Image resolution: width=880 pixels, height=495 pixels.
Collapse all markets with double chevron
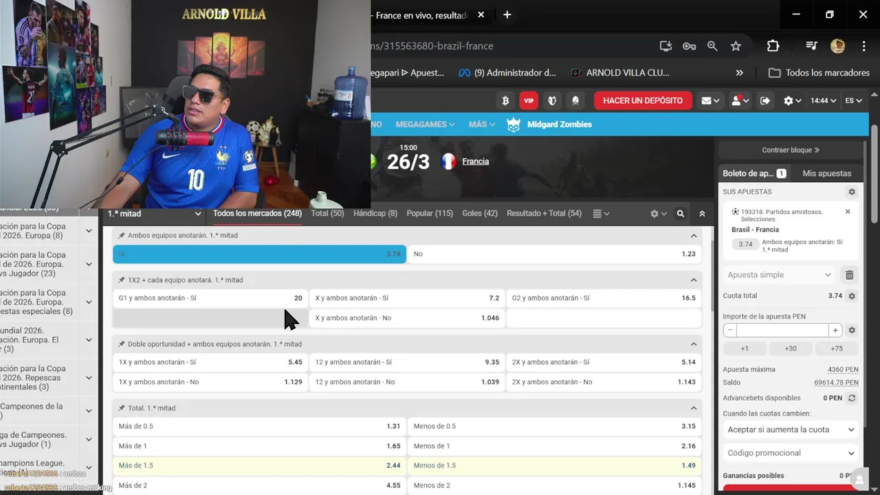[x=702, y=214]
